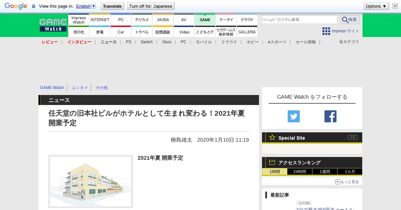The height and width of the screenshot is (210, 401).
Task: Select the 1時間 ranking tab
Action: pos(275,172)
